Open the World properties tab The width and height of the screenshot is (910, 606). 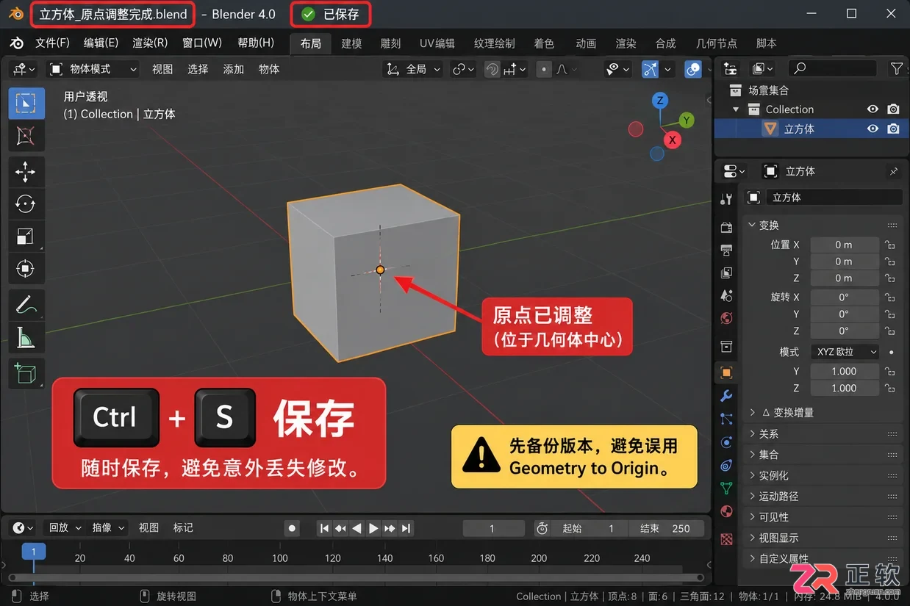point(726,318)
